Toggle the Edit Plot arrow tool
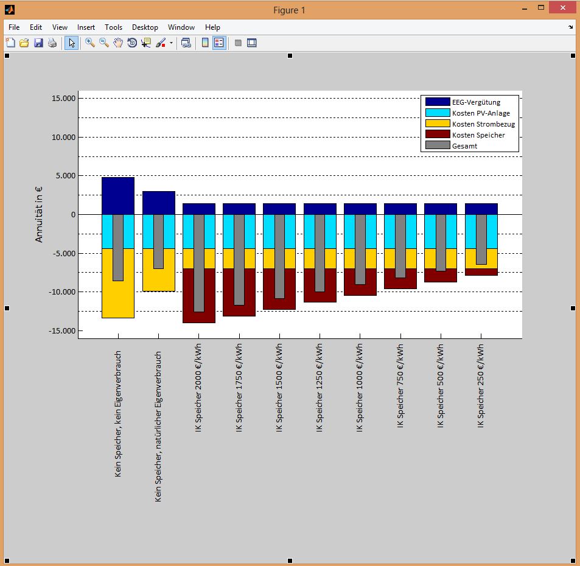Image resolution: width=580 pixels, height=566 pixels. (x=71, y=43)
